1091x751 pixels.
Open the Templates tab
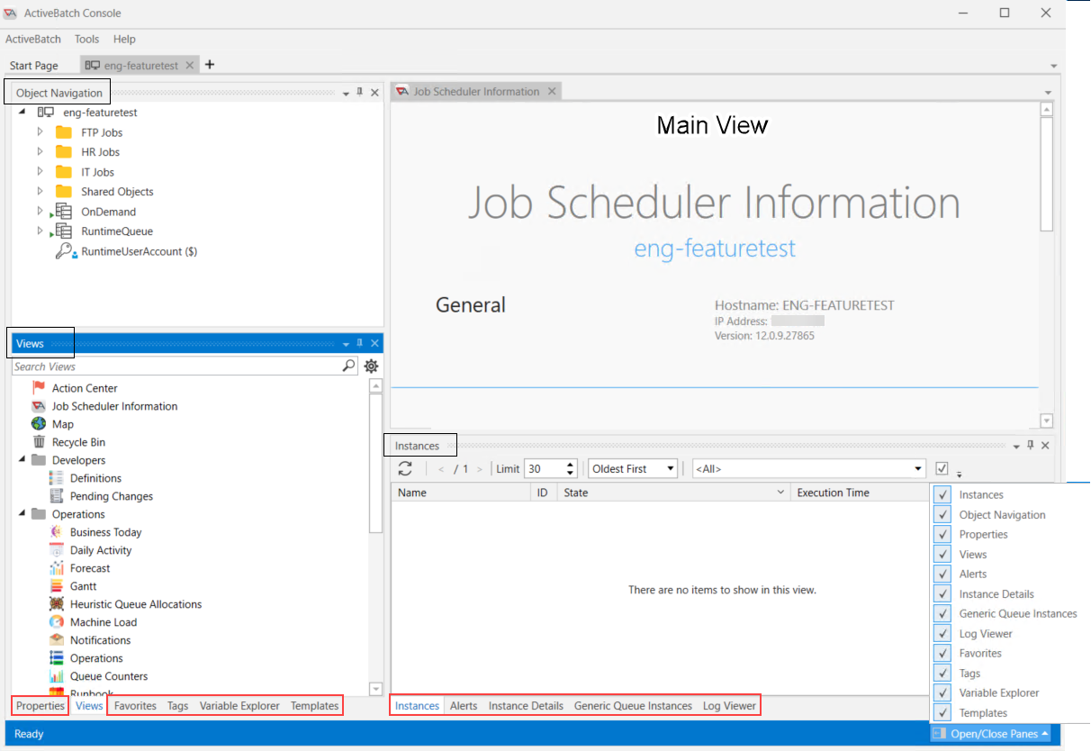point(314,706)
